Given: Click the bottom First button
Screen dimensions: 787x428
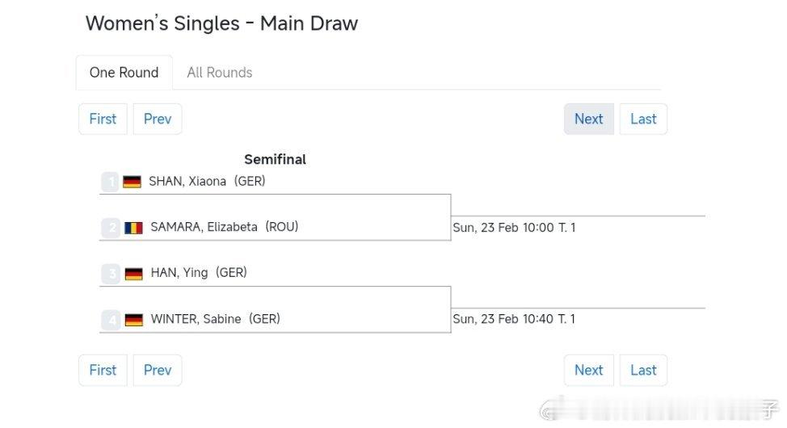Looking at the screenshot, I should [x=103, y=371].
